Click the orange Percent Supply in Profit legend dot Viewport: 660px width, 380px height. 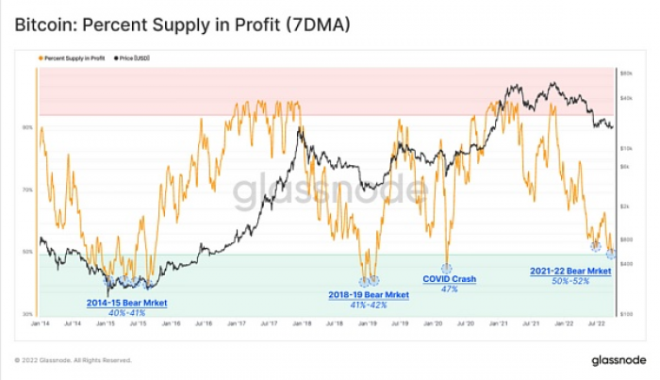tap(41, 58)
